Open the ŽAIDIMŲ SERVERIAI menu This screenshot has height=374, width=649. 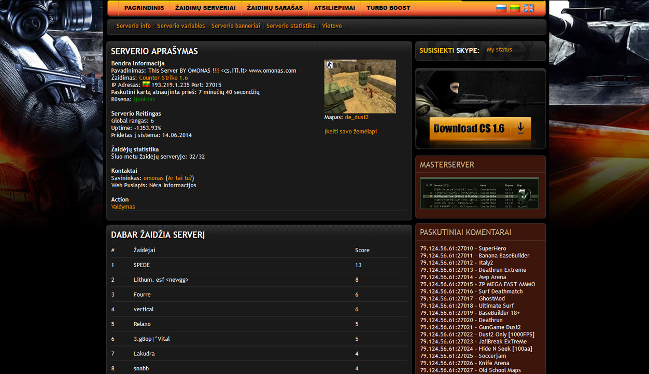pyautogui.click(x=205, y=8)
